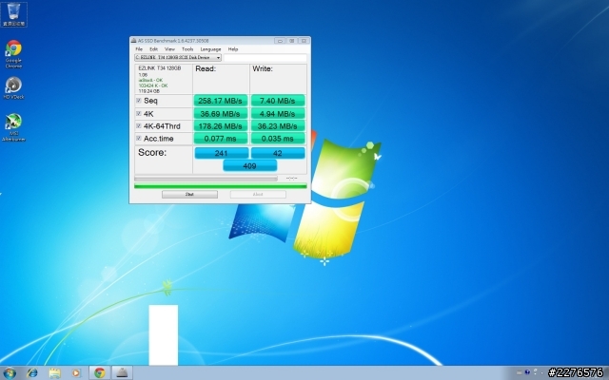Open the Language menu
The image size is (609, 380).
(210, 49)
